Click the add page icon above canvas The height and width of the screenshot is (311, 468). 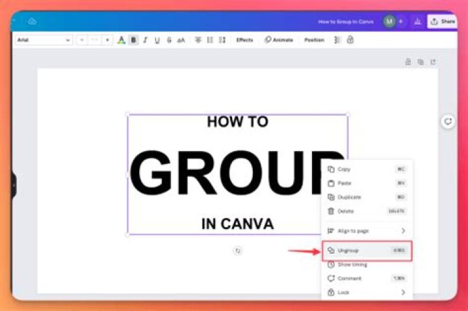pos(433,62)
